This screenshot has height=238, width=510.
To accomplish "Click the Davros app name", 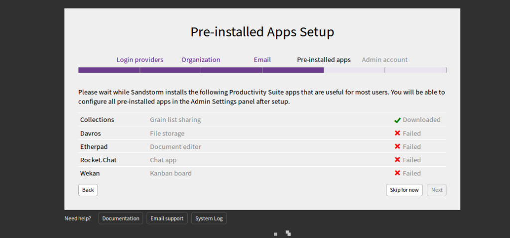I will coord(90,133).
